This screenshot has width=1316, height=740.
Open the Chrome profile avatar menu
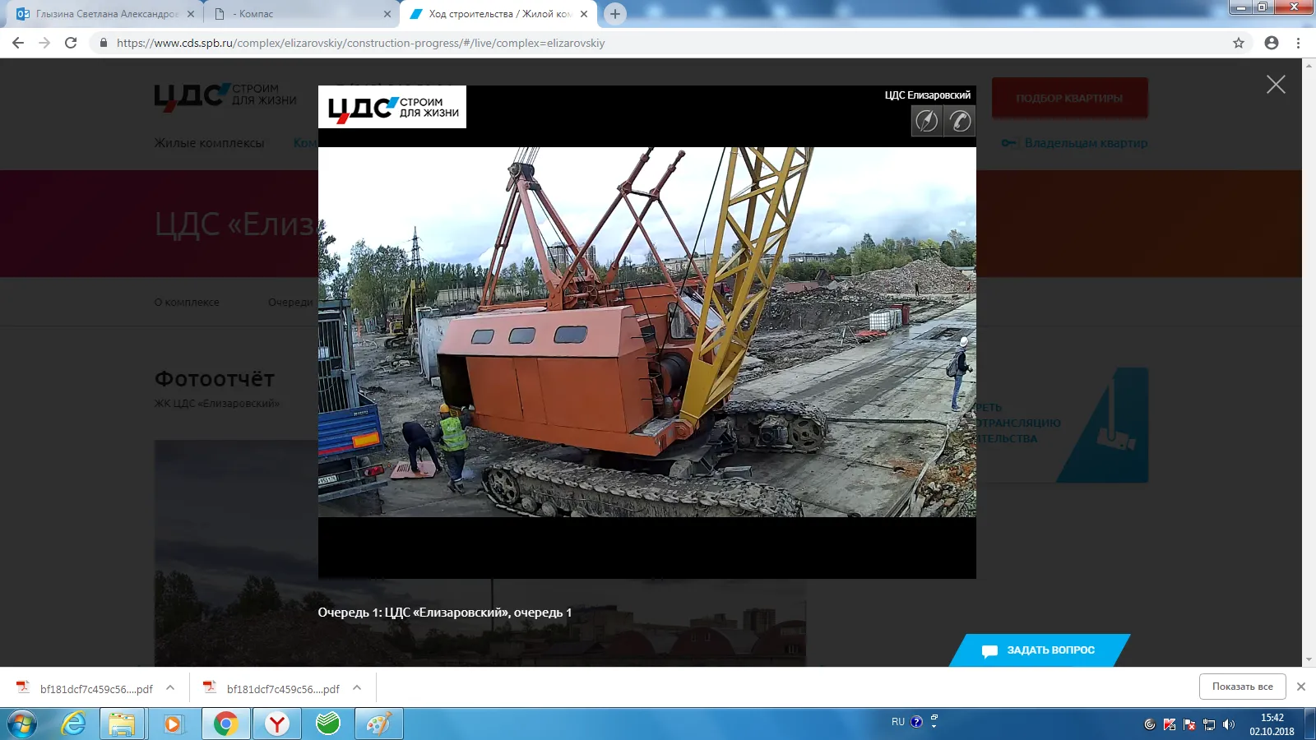[x=1272, y=43]
